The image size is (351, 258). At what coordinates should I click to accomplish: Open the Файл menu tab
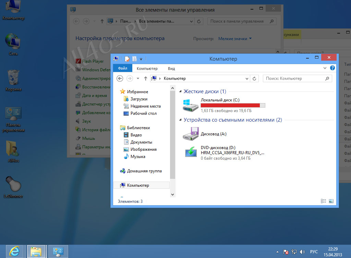[122, 68]
